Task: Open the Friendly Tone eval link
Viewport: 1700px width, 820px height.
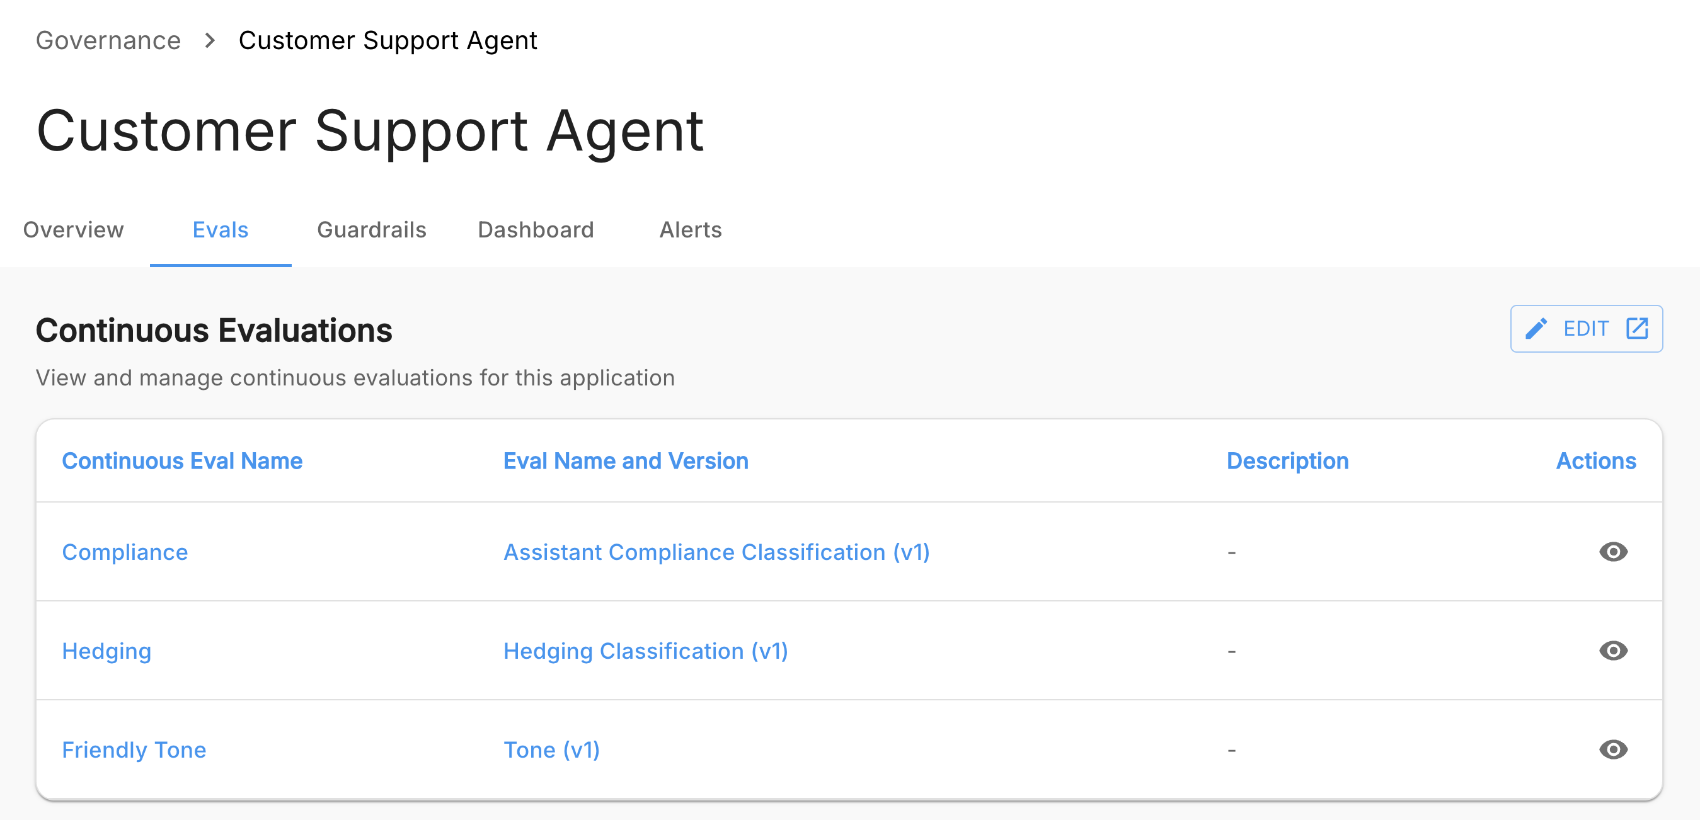Action: tap(134, 750)
